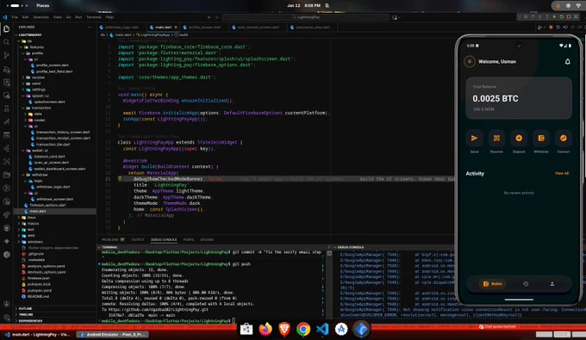Open the PORTS panel tab

(189, 239)
